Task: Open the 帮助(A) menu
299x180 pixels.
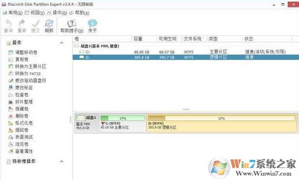Action: 79,13
